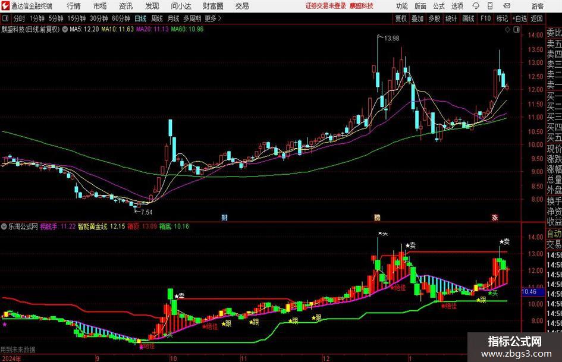Click the 统计 statistics button
The image size is (562, 362).
(x=451, y=18)
